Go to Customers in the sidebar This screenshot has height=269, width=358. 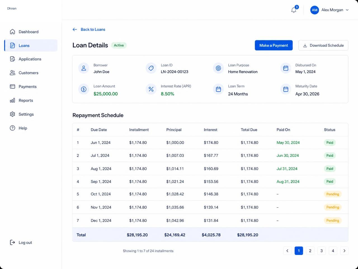pos(31,73)
